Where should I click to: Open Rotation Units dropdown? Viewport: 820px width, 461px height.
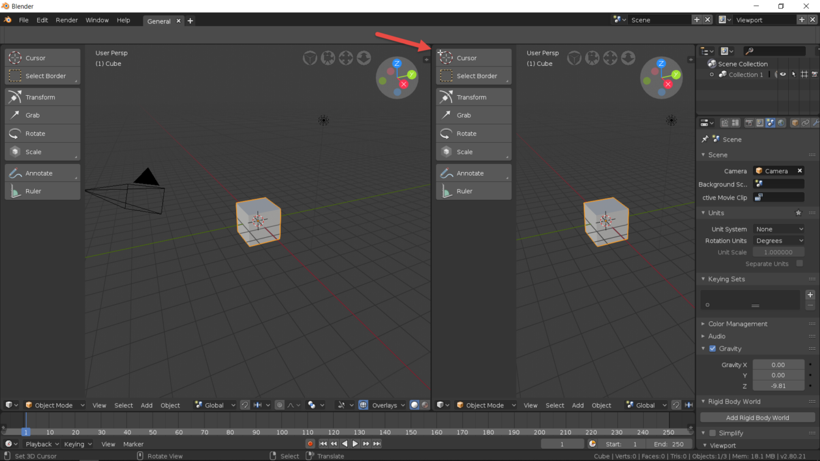pyautogui.click(x=779, y=241)
